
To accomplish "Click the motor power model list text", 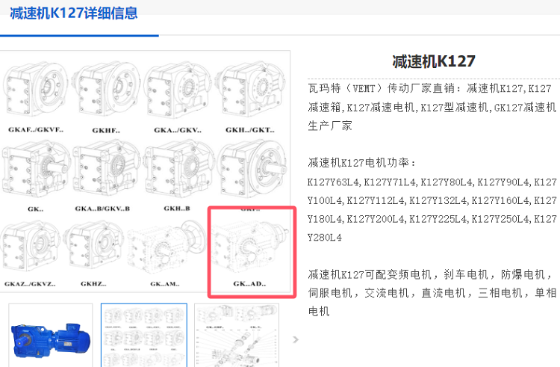I will (x=432, y=210).
